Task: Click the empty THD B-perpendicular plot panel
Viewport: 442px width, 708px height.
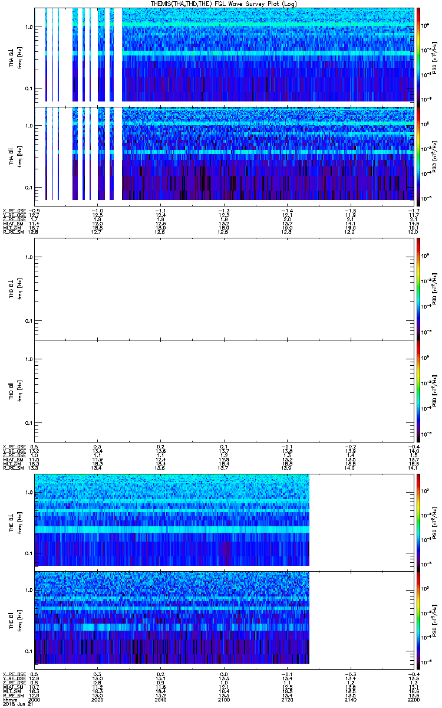Action: 224,289
